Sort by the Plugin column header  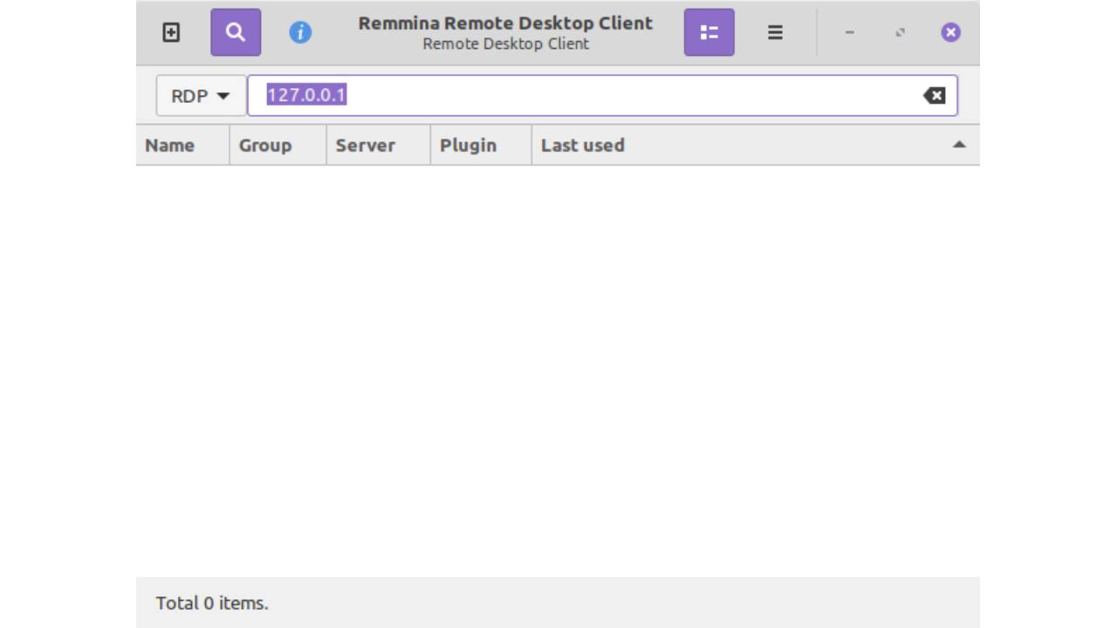click(481, 145)
